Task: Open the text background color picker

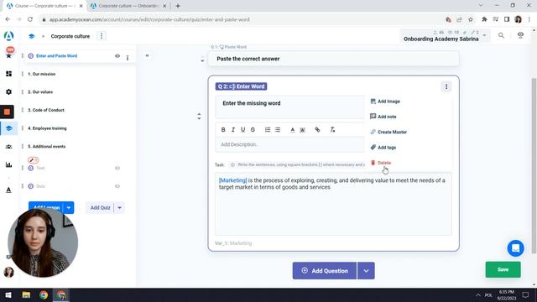Action: click(302, 130)
